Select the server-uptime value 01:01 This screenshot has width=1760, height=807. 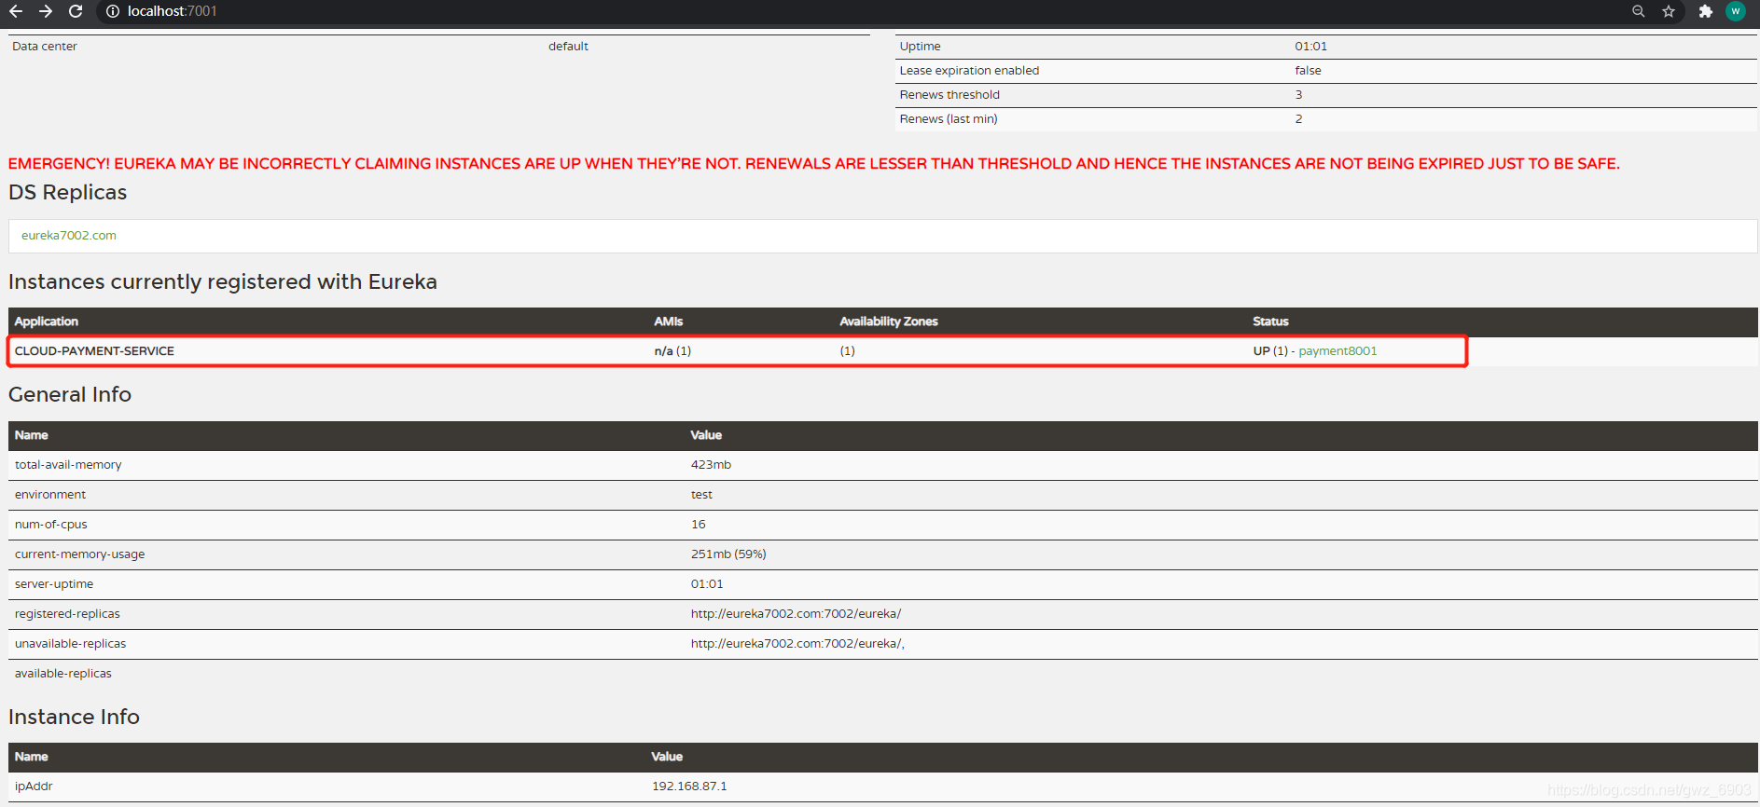707,584
